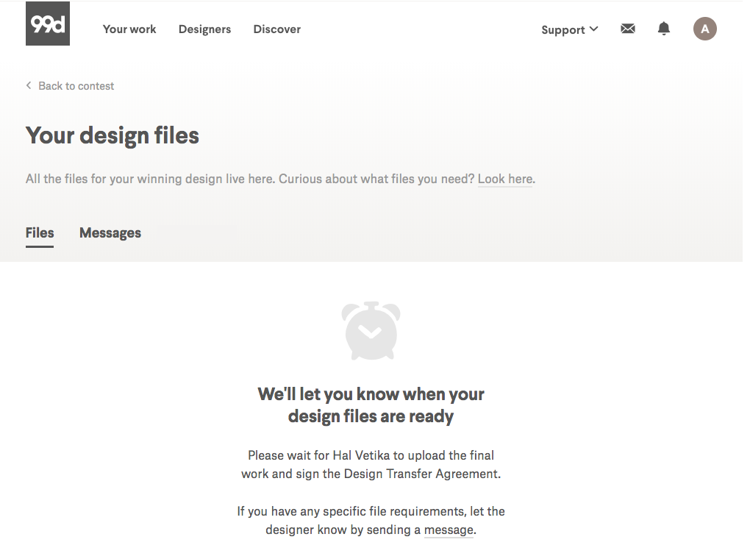
Task: Expand the Support menu chevron
Action: coord(594,29)
